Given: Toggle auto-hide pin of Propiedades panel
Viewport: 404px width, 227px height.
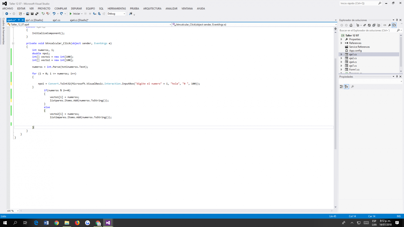Looking at the screenshot, I should pyautogui.click(x=397, y=77).
